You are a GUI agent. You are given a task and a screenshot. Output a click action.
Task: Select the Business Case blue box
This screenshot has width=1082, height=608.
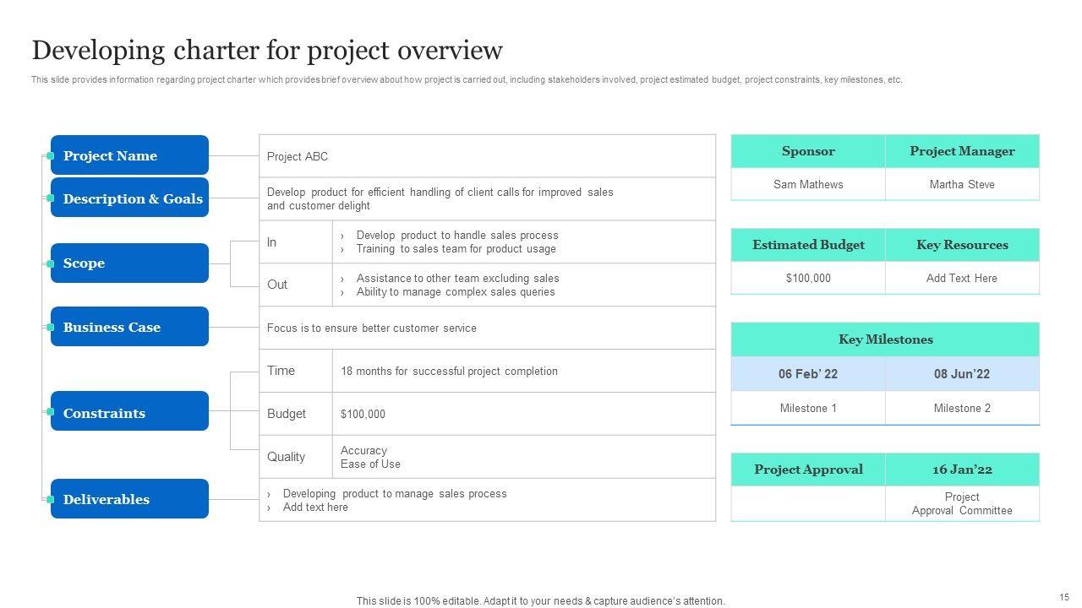click(x=129, y=327)
